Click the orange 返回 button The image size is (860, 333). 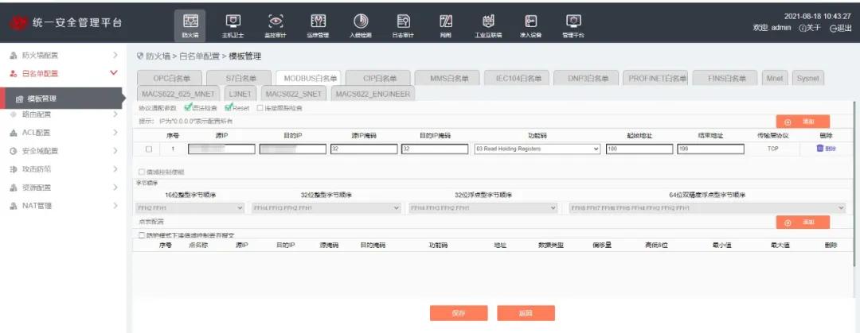(x=526, y=313)
